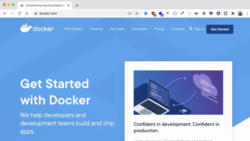Open Chrome's three-dot menu
The image size is (250, 141).
tap(247, 13)
